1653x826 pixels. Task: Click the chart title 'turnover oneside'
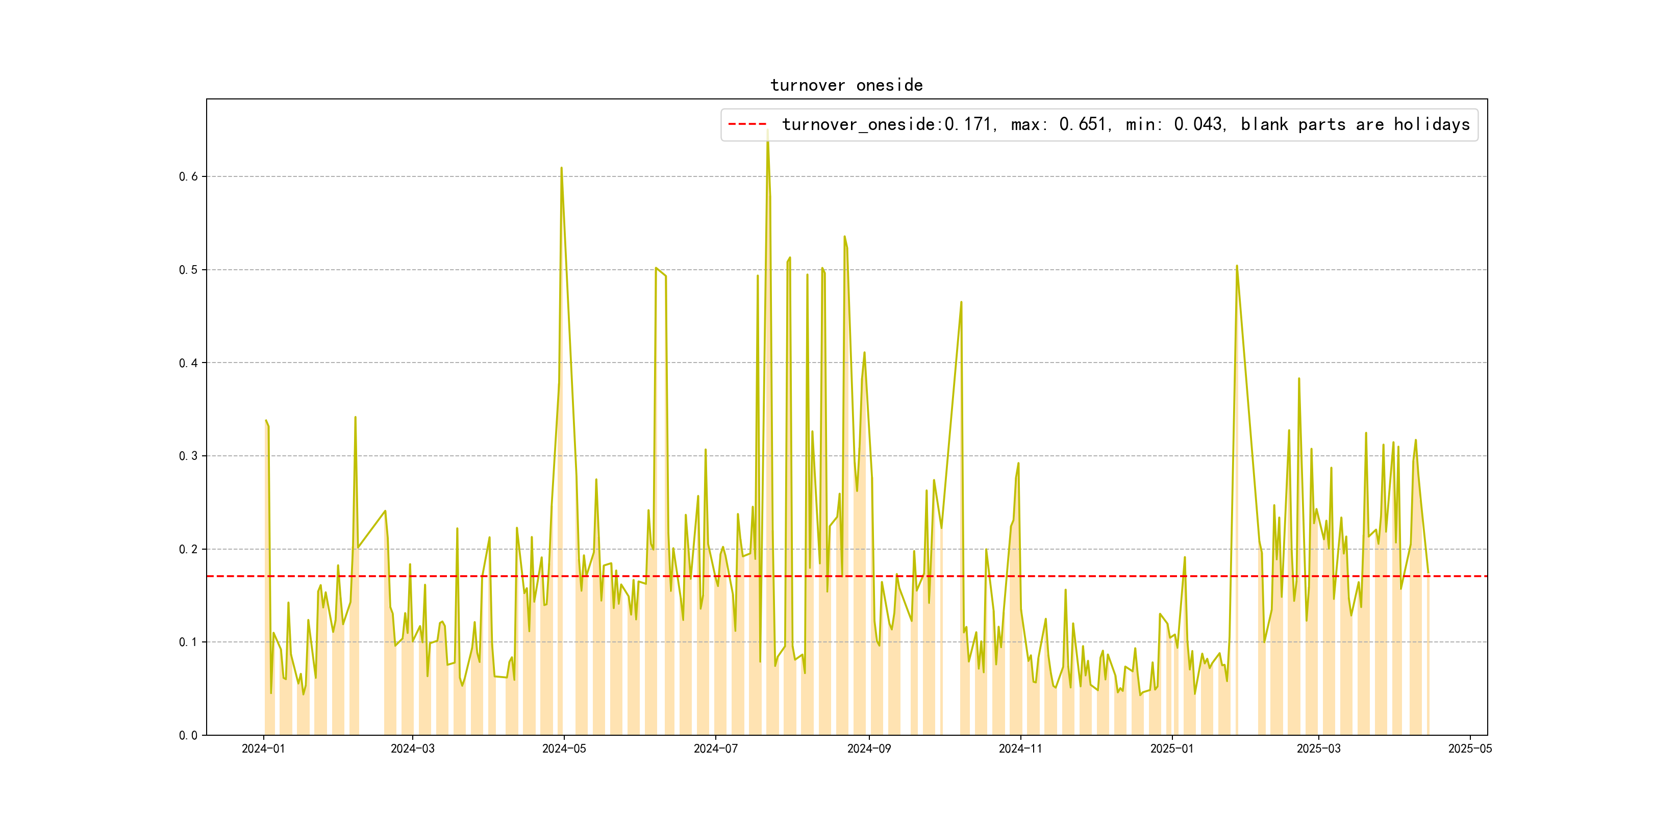tap(846, 85)
